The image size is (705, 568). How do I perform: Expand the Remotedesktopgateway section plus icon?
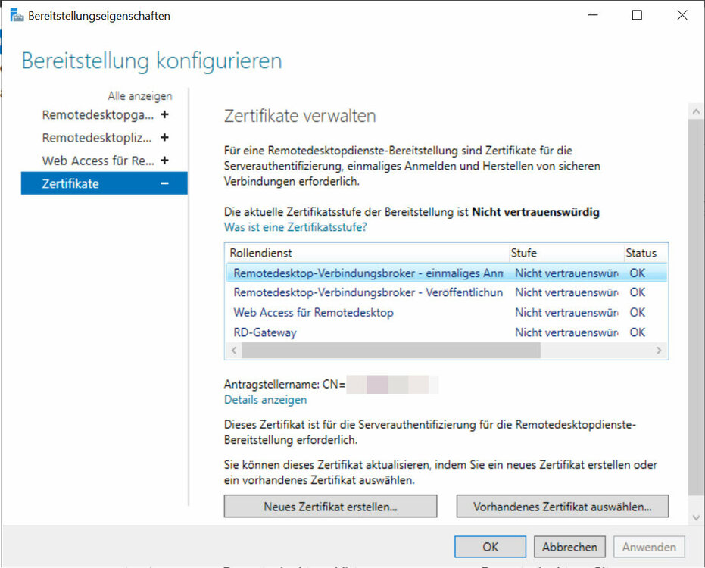164,115
